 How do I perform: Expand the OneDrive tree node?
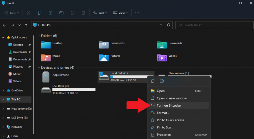3,90
